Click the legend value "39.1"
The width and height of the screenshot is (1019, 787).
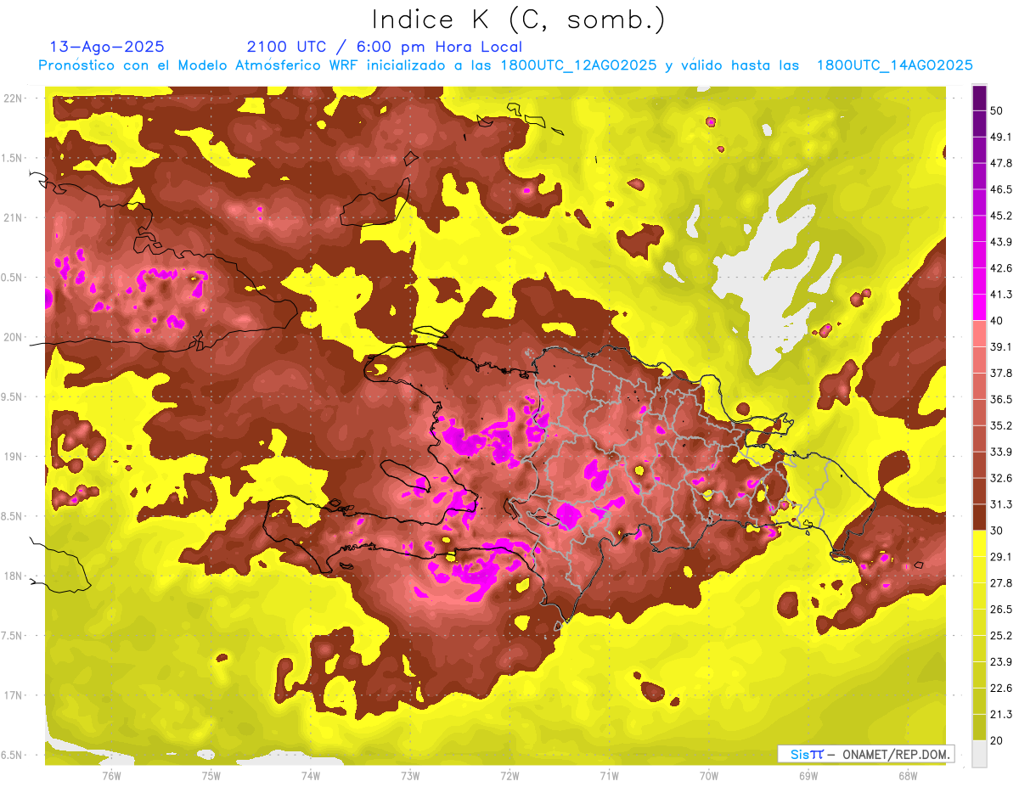pos(1000,346)
